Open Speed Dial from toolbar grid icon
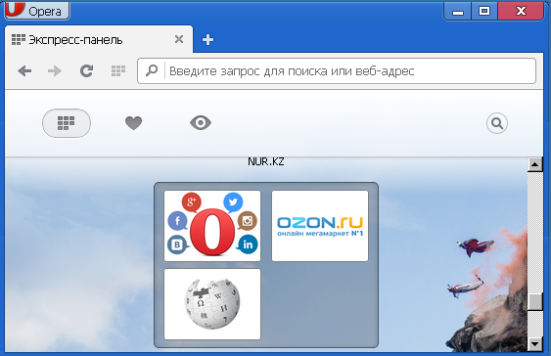 tap(118, 71)
